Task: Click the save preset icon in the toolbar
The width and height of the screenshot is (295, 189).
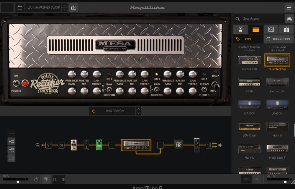Action: [73, 7]
